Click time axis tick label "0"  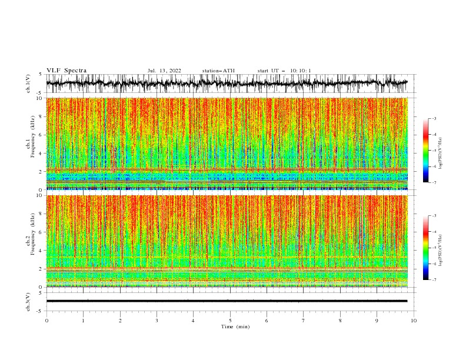click(46, 321)
